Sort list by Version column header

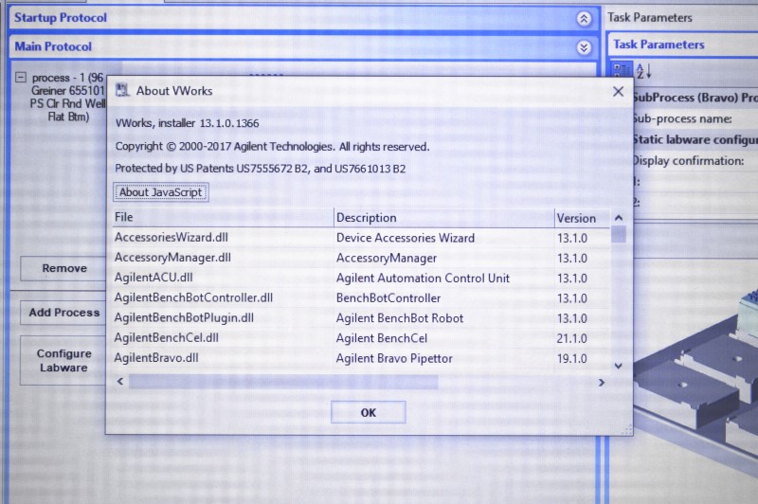(580, 218)
